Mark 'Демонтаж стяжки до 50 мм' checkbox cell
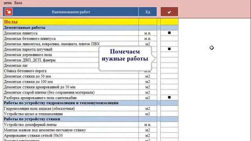 point(169,76)
